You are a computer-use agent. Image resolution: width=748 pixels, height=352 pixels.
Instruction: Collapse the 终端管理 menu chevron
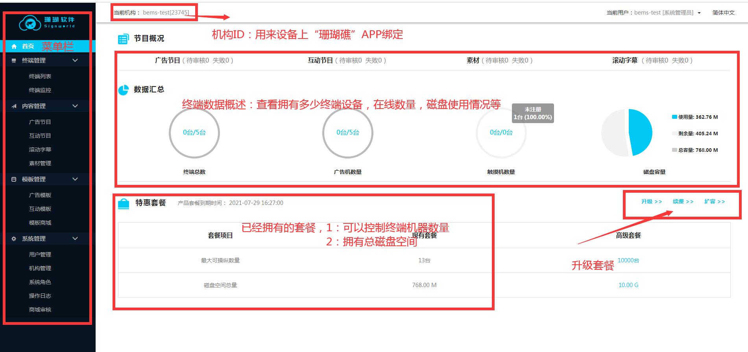click(x=75, y=61)
